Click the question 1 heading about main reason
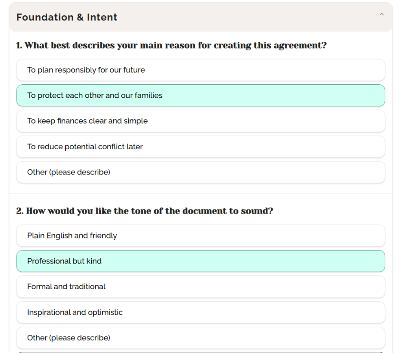Screen dimensions: 403x353 point(171,45)
